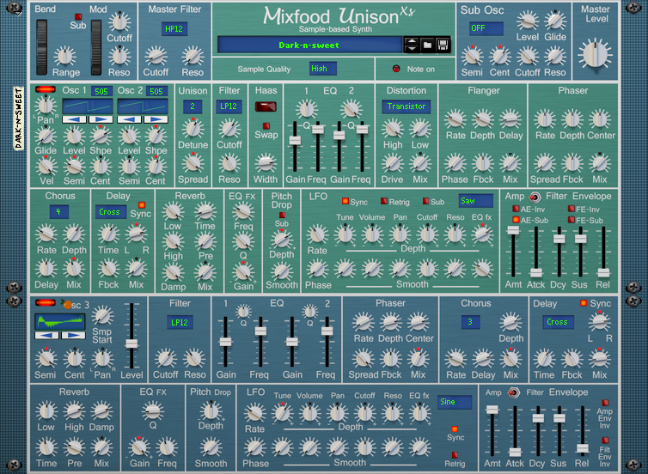Open the patch browser folder icon
This screenshot has height=474, width=648.
tap(427, 45)
